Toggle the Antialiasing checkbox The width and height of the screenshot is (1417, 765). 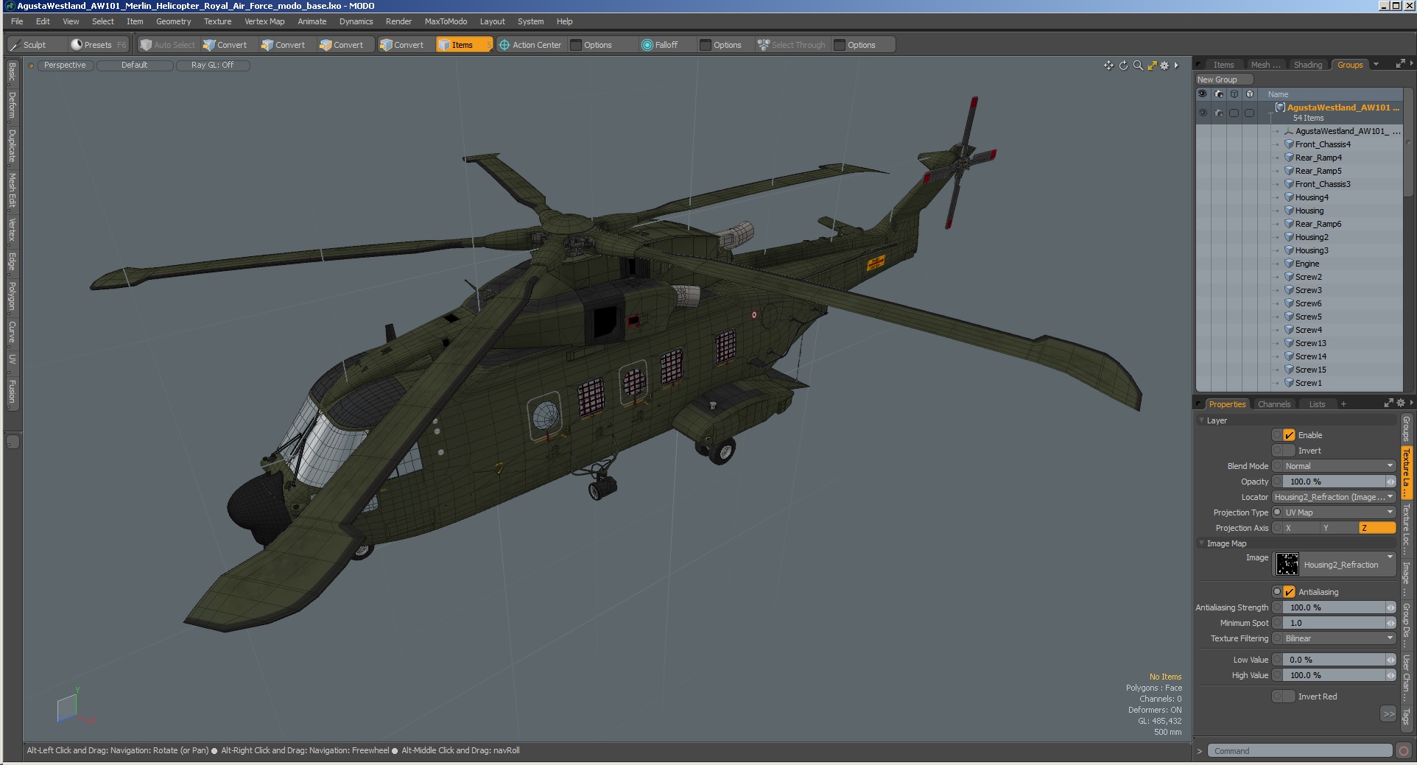click(1289, 592)
